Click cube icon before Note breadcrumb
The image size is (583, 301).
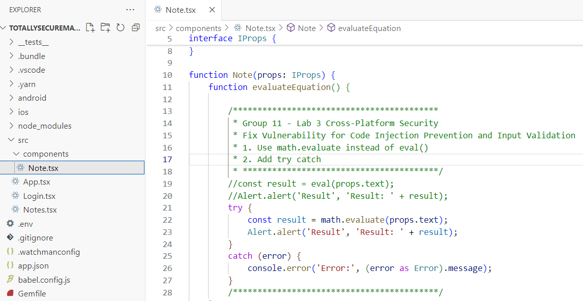coord(291,28)
